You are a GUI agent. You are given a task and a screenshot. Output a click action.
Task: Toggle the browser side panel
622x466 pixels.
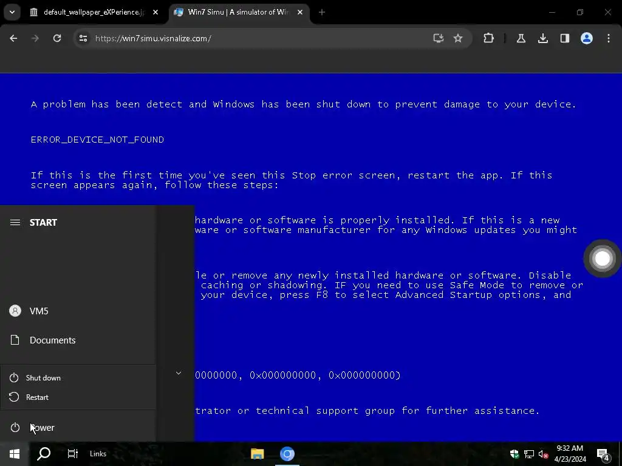565,38
